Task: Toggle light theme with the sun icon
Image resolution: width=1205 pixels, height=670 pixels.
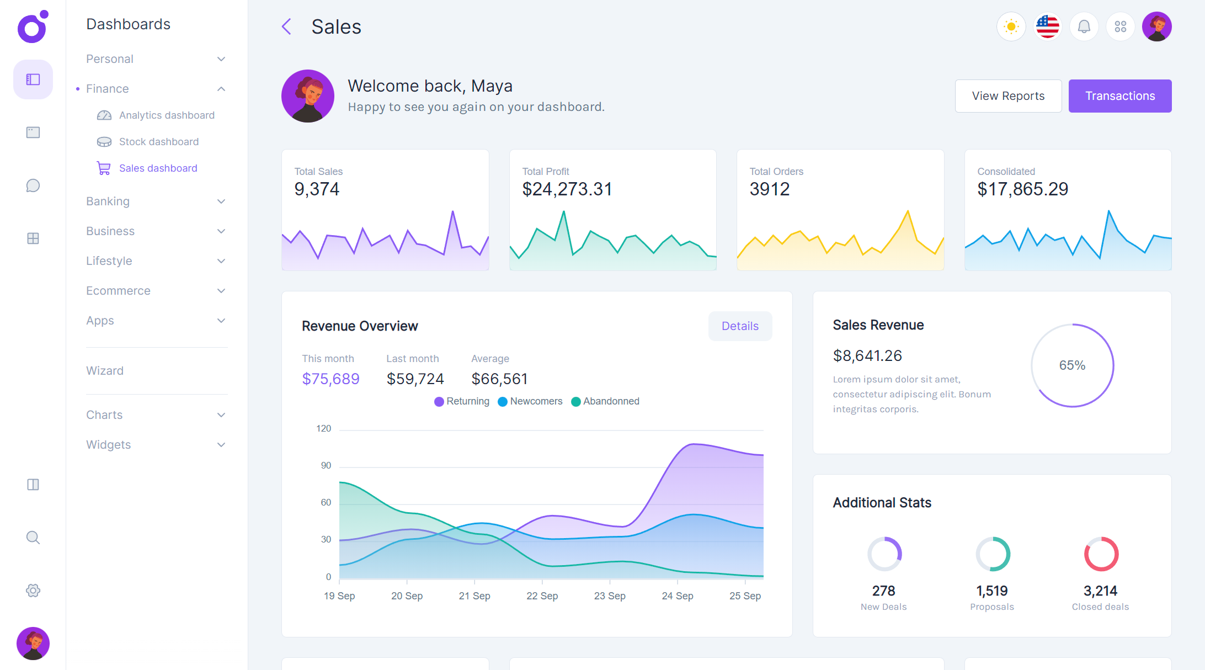Action: point(1011,26)
